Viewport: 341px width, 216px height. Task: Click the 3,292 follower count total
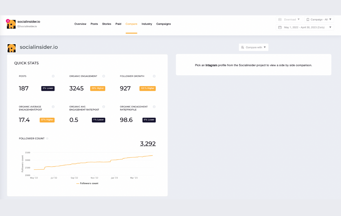(x=148, y=144)
